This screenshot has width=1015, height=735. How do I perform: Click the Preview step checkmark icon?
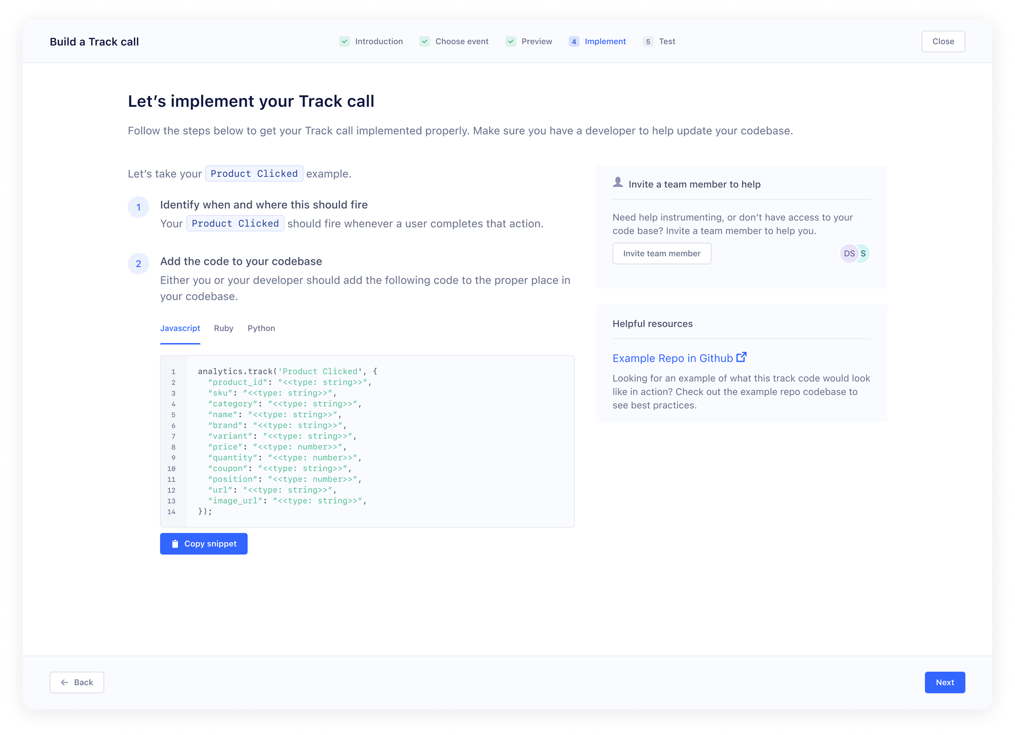pyautogui.click(x=511, y=42)
